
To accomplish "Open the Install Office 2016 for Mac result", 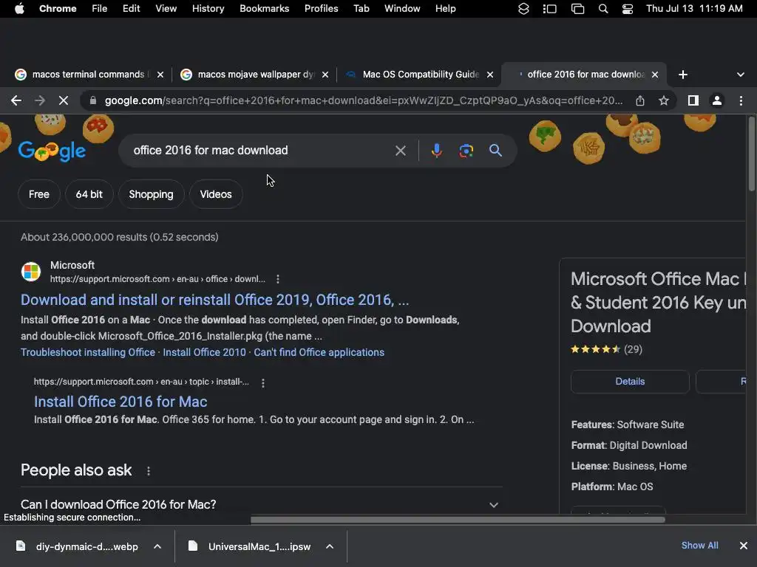I will click(x=120, y=402).
